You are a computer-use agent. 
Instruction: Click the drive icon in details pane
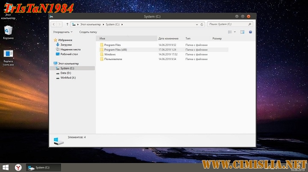click(58, 141)
